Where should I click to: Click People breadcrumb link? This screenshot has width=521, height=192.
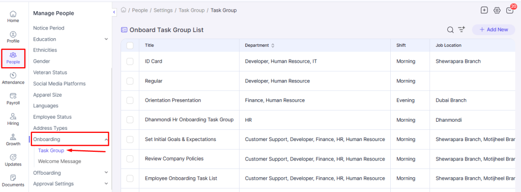click(140, 10)
